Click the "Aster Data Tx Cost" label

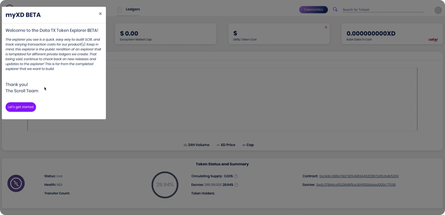click(x=359, y=39)
